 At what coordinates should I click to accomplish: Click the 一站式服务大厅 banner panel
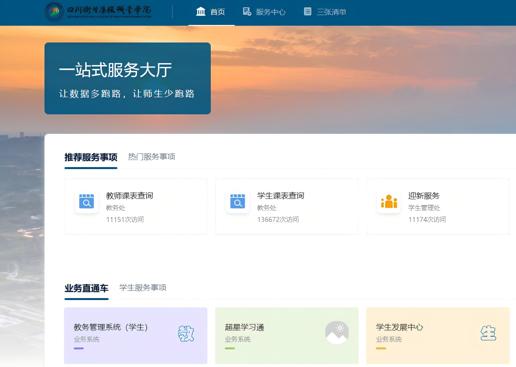[x=128, y=79]
